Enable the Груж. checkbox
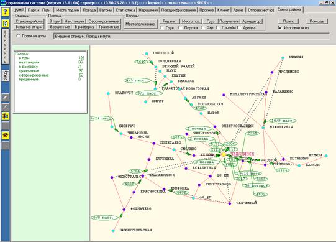The width and height of the screenshot is (336, 242). [162, 28]
